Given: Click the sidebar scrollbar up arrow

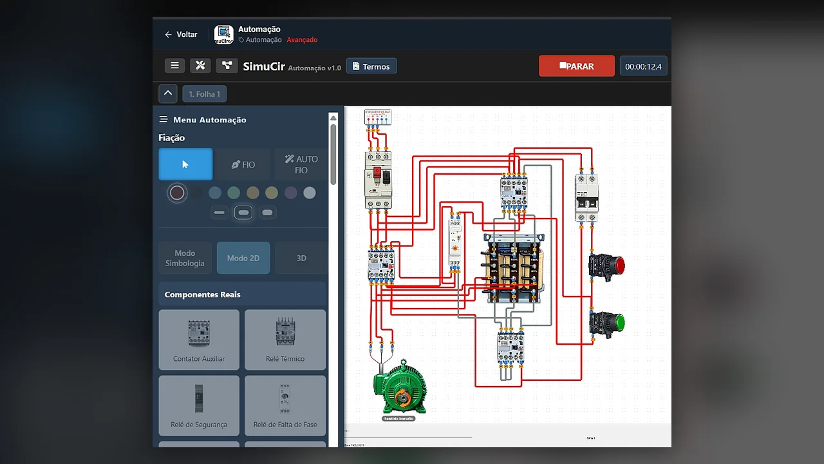Looking at the screenshot, I should click(333, 117).
